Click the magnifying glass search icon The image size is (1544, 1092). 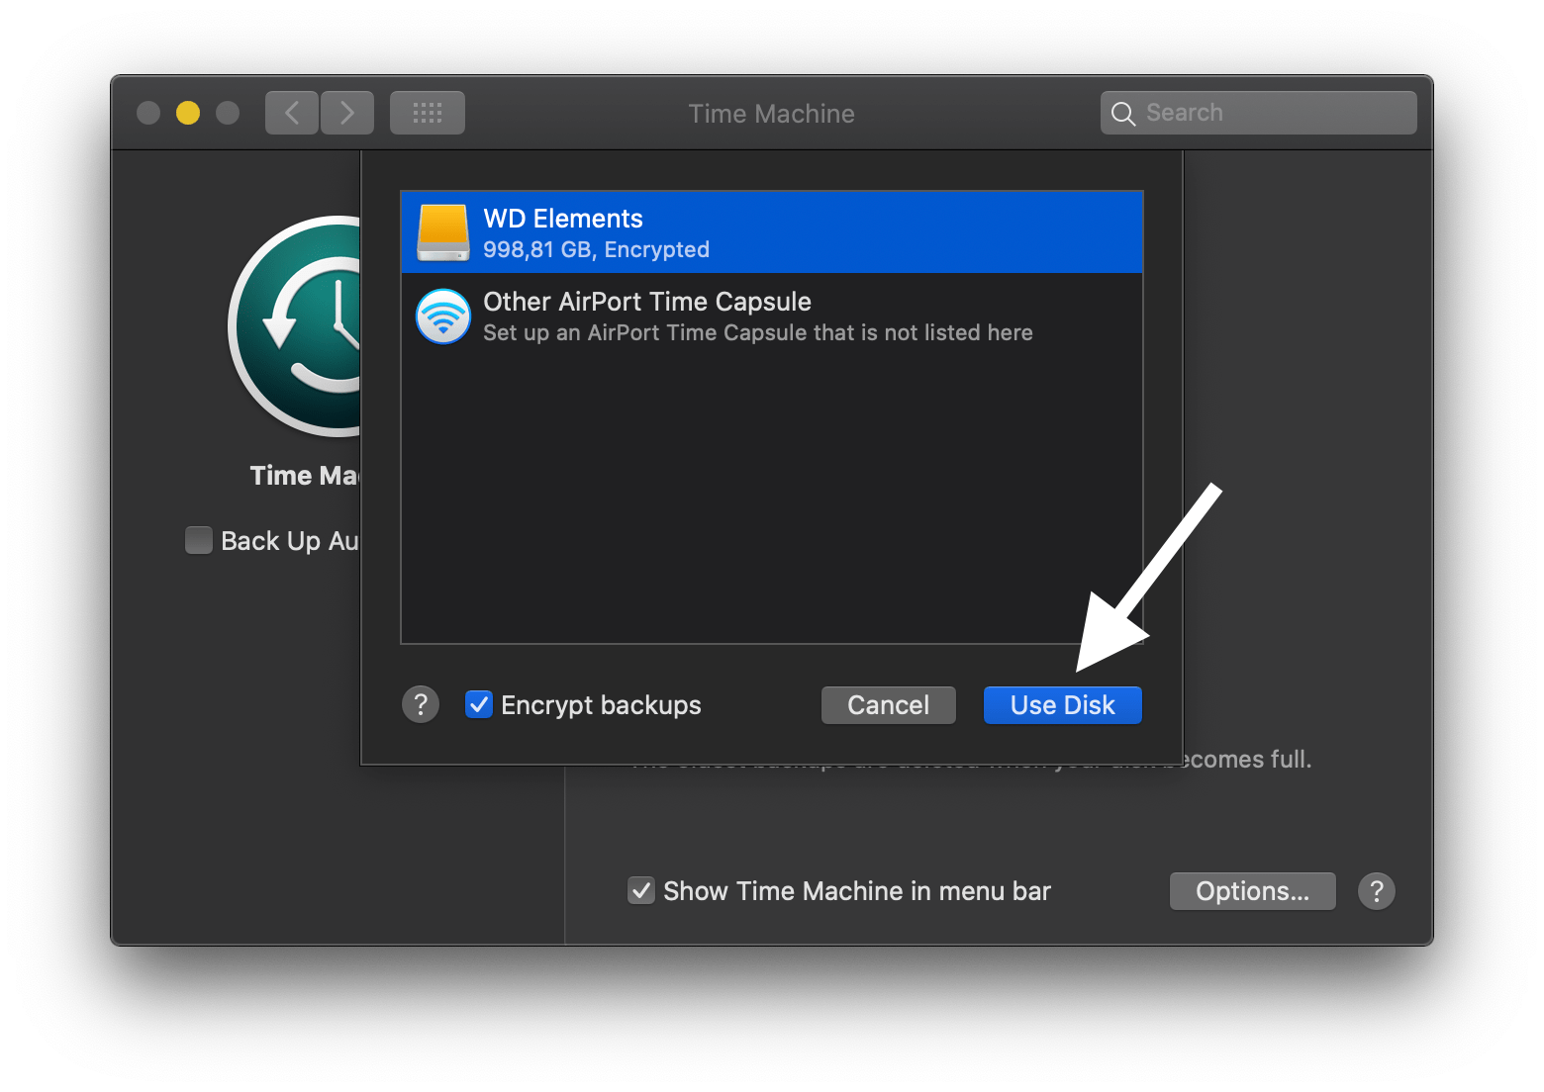(1122, 114)
